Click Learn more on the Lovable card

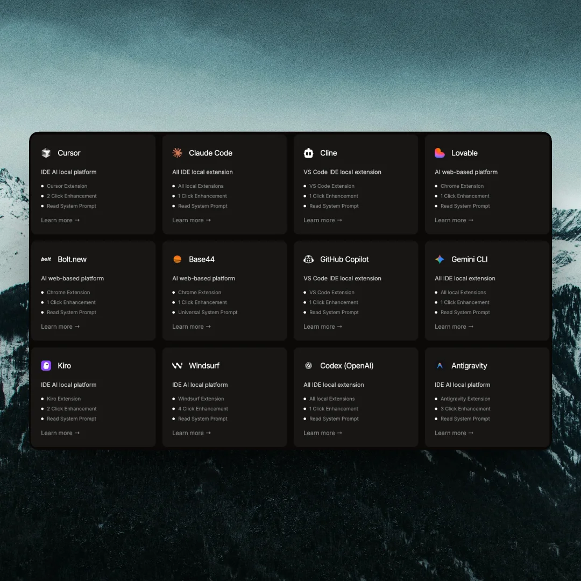coord(454,220)
